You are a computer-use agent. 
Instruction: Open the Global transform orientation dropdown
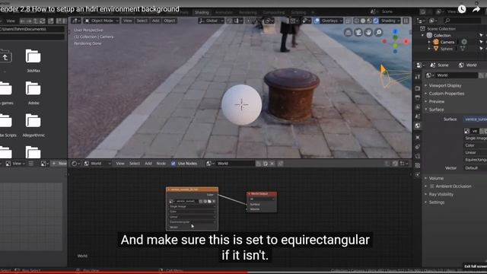(x=211, y=21)
